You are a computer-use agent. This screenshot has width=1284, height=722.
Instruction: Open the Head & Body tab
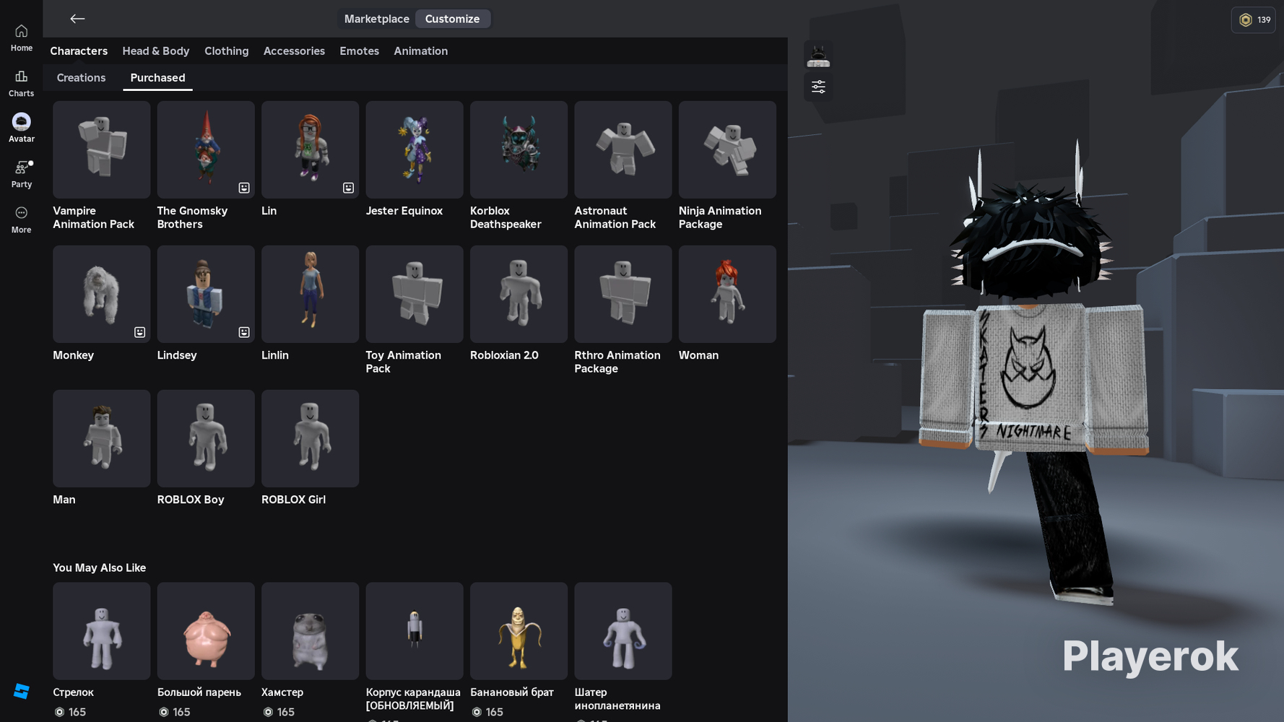156,51
